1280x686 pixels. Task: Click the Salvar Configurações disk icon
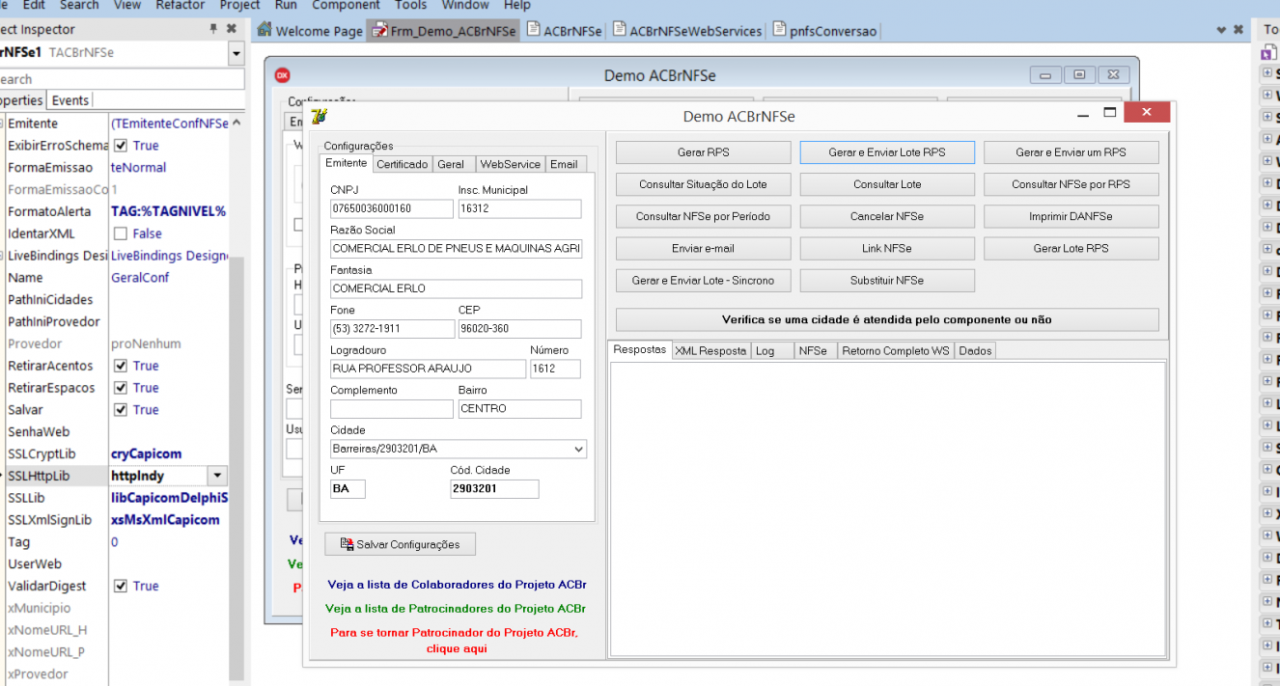click(347, 544)
